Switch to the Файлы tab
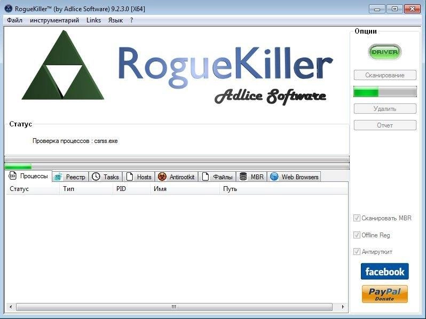426x319 pixels. pyautogui.click(x=217, y=177)
